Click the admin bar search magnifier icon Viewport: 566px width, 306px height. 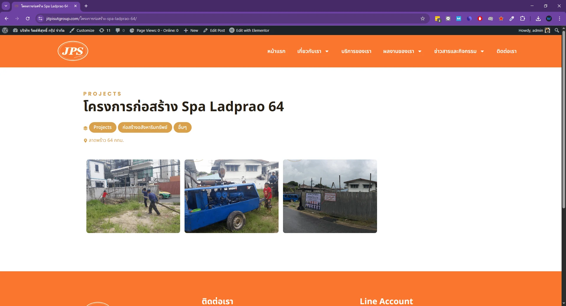557,30
